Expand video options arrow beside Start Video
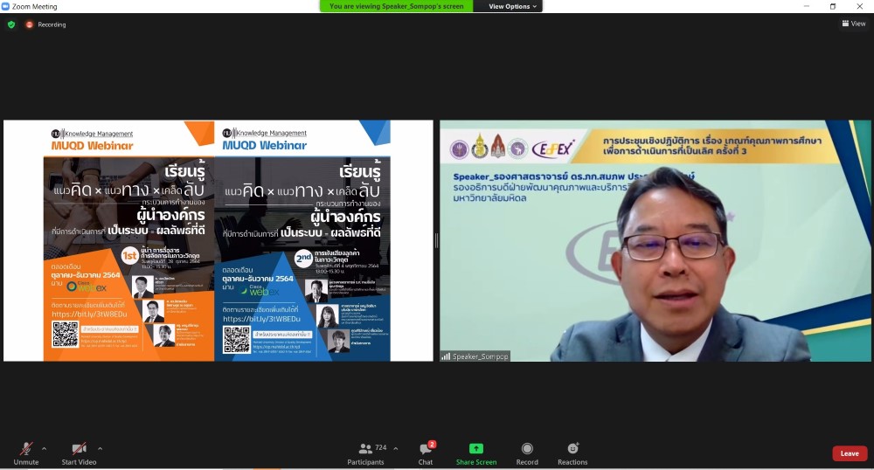Image resolution: width=874 pixels, height=470 pixels. 100,448
